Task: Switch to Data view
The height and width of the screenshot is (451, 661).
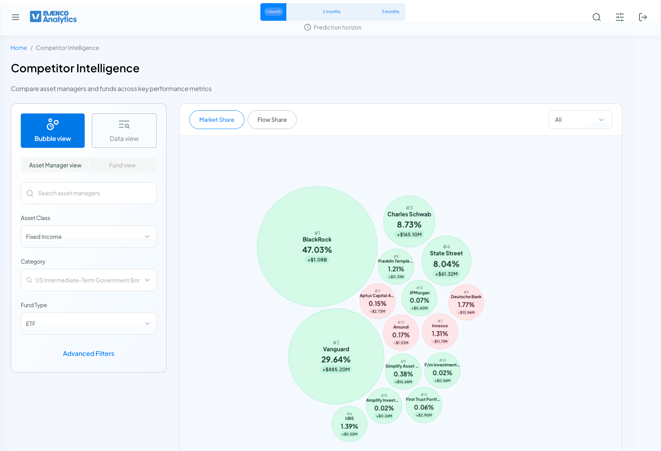Action: tap(124, 131)
